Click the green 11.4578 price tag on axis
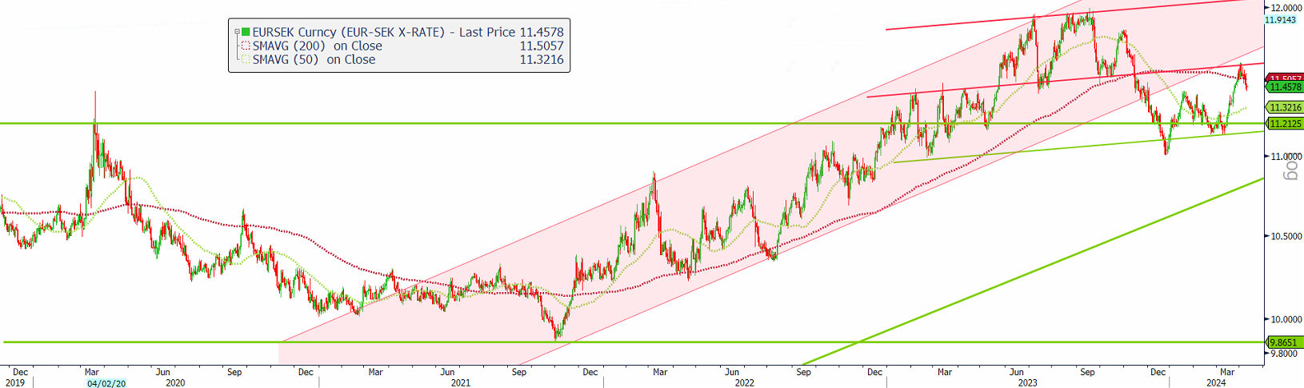Screen dimensions: 1304x388 tap(1284, 87)
